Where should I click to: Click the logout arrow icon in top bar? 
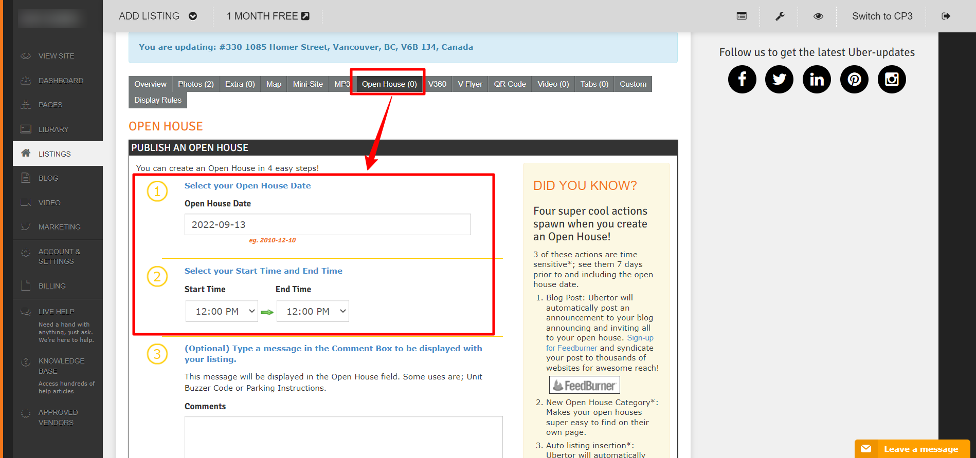click(946, 16)
